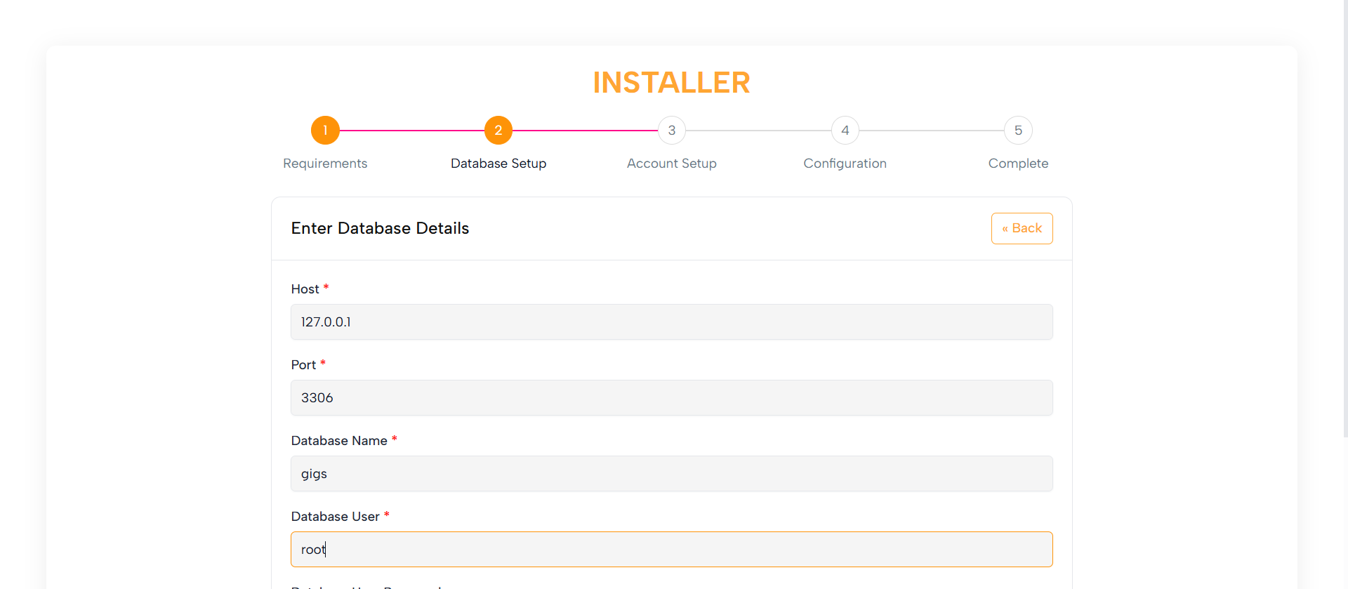Viewport: 1348px width, 589px height.
Task: Switch to the Configuration step label
Action: pyautogui.click(x=845, y=164)
